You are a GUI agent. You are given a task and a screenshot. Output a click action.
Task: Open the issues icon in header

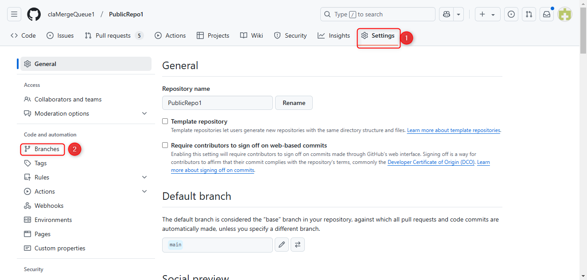[x=511, y=14]
